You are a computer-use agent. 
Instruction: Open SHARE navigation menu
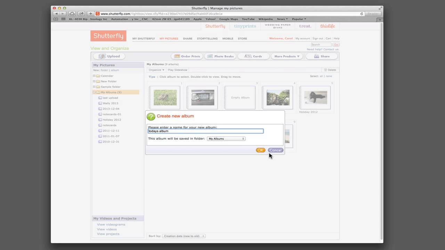pos(187,39)
